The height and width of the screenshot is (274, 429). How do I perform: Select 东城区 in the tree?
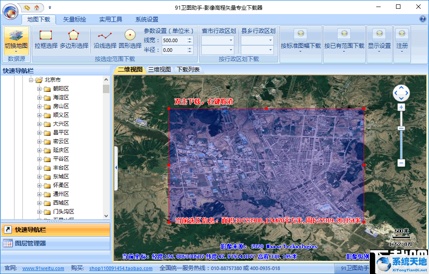pos(61,177)
